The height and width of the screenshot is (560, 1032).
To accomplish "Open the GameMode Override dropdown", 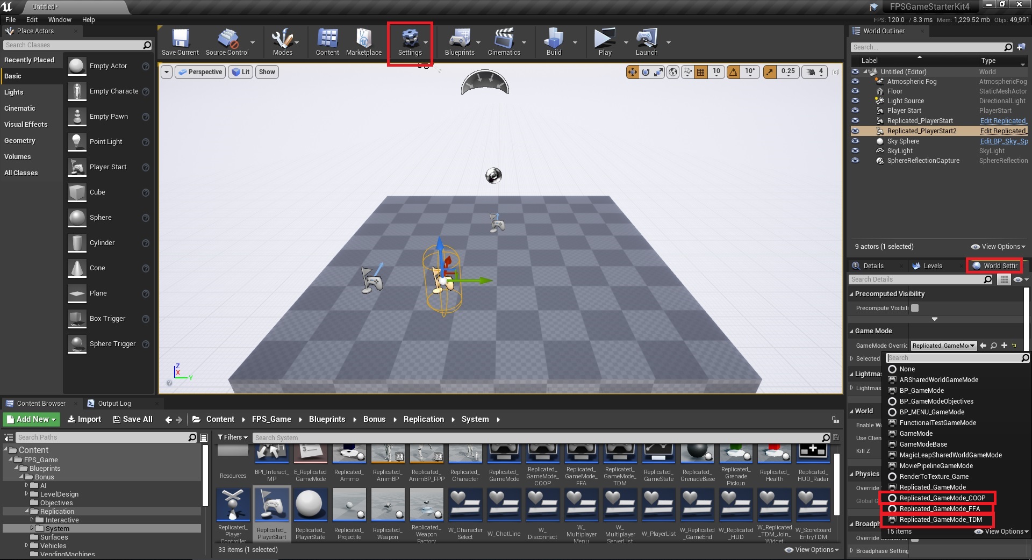I will tap(943, 346).
